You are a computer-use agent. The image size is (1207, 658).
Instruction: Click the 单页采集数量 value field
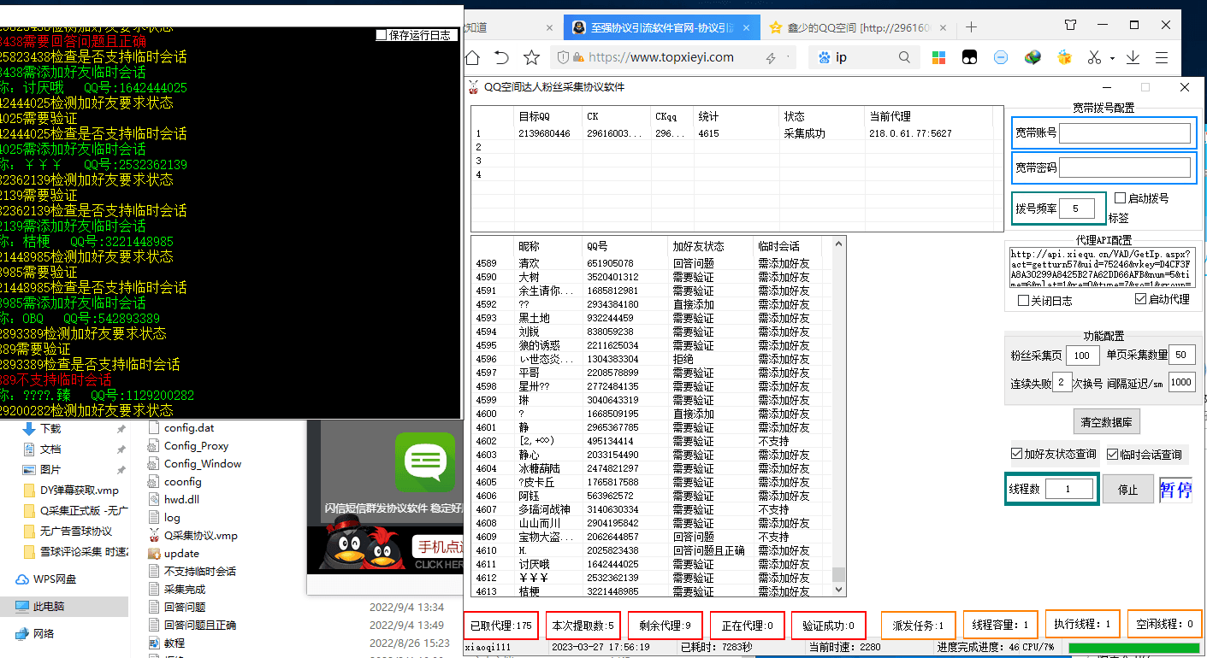1181,355
